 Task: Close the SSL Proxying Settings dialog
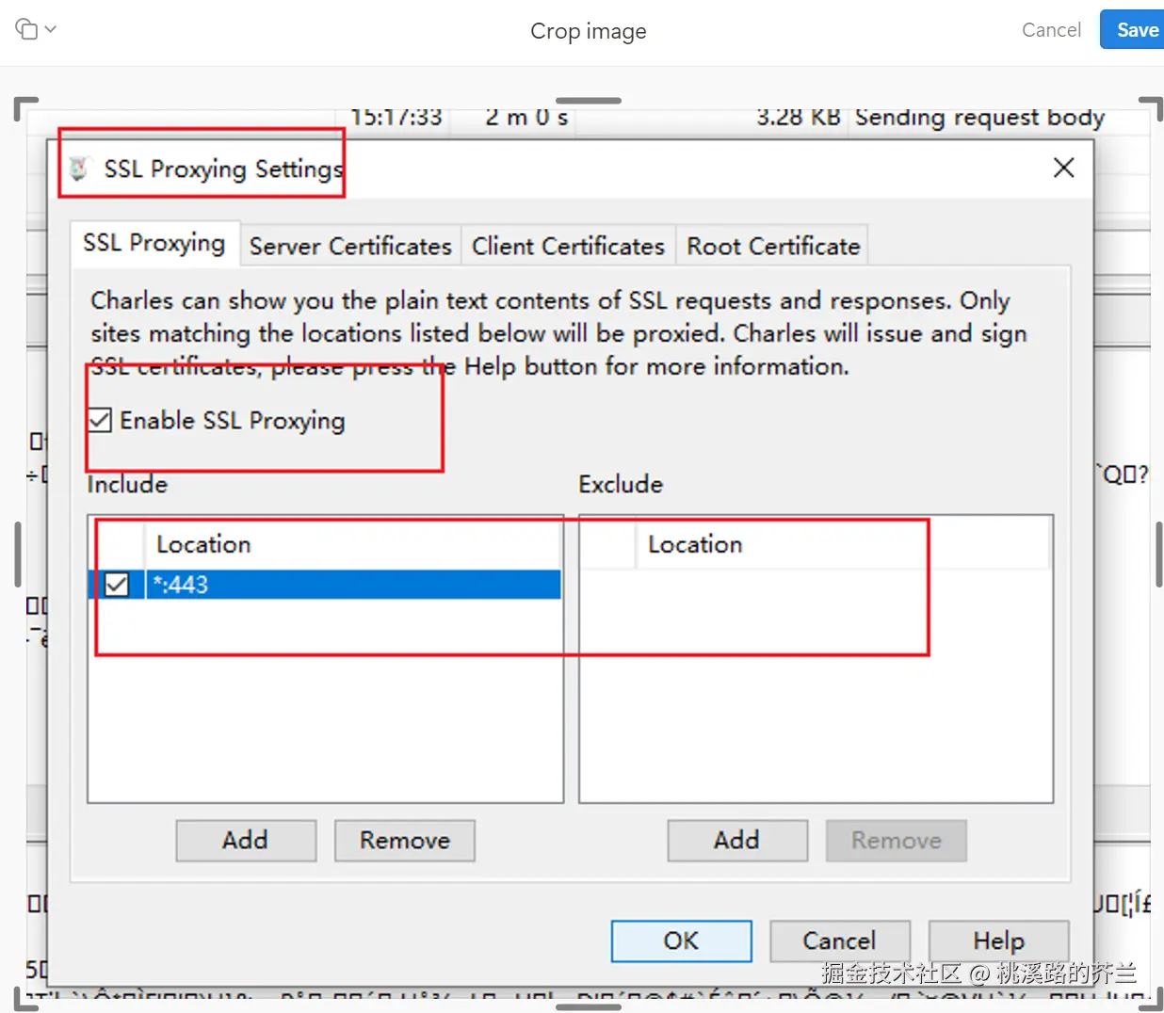1064,168
